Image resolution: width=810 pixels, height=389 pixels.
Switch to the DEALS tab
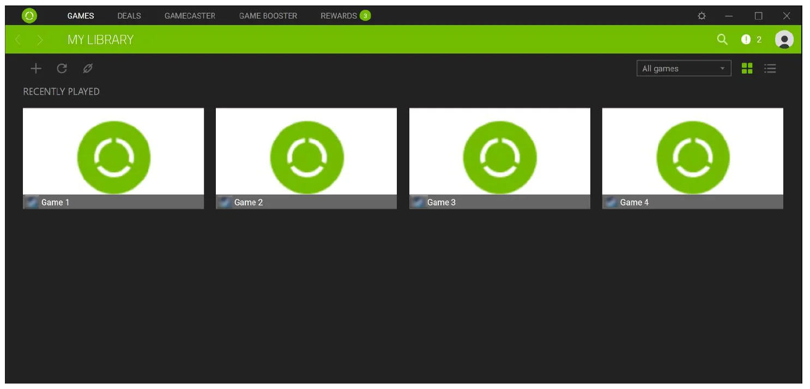(x=129, y=16)
